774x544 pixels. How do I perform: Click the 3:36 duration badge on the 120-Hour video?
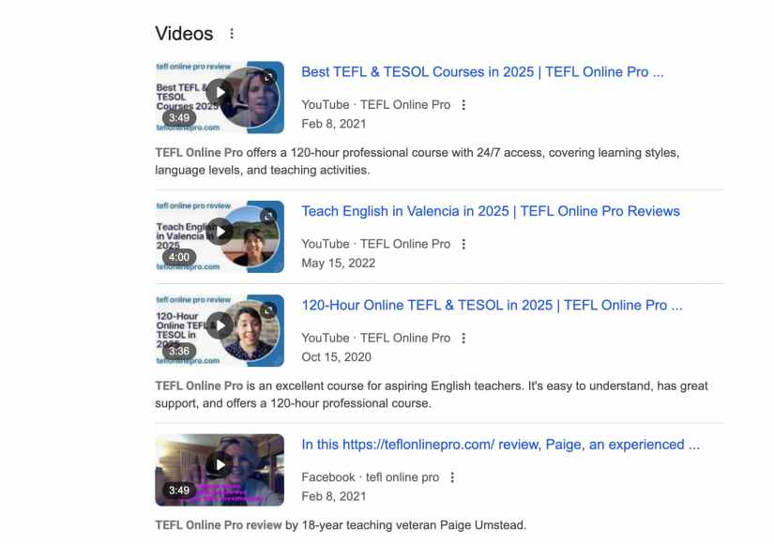[178, 350]
